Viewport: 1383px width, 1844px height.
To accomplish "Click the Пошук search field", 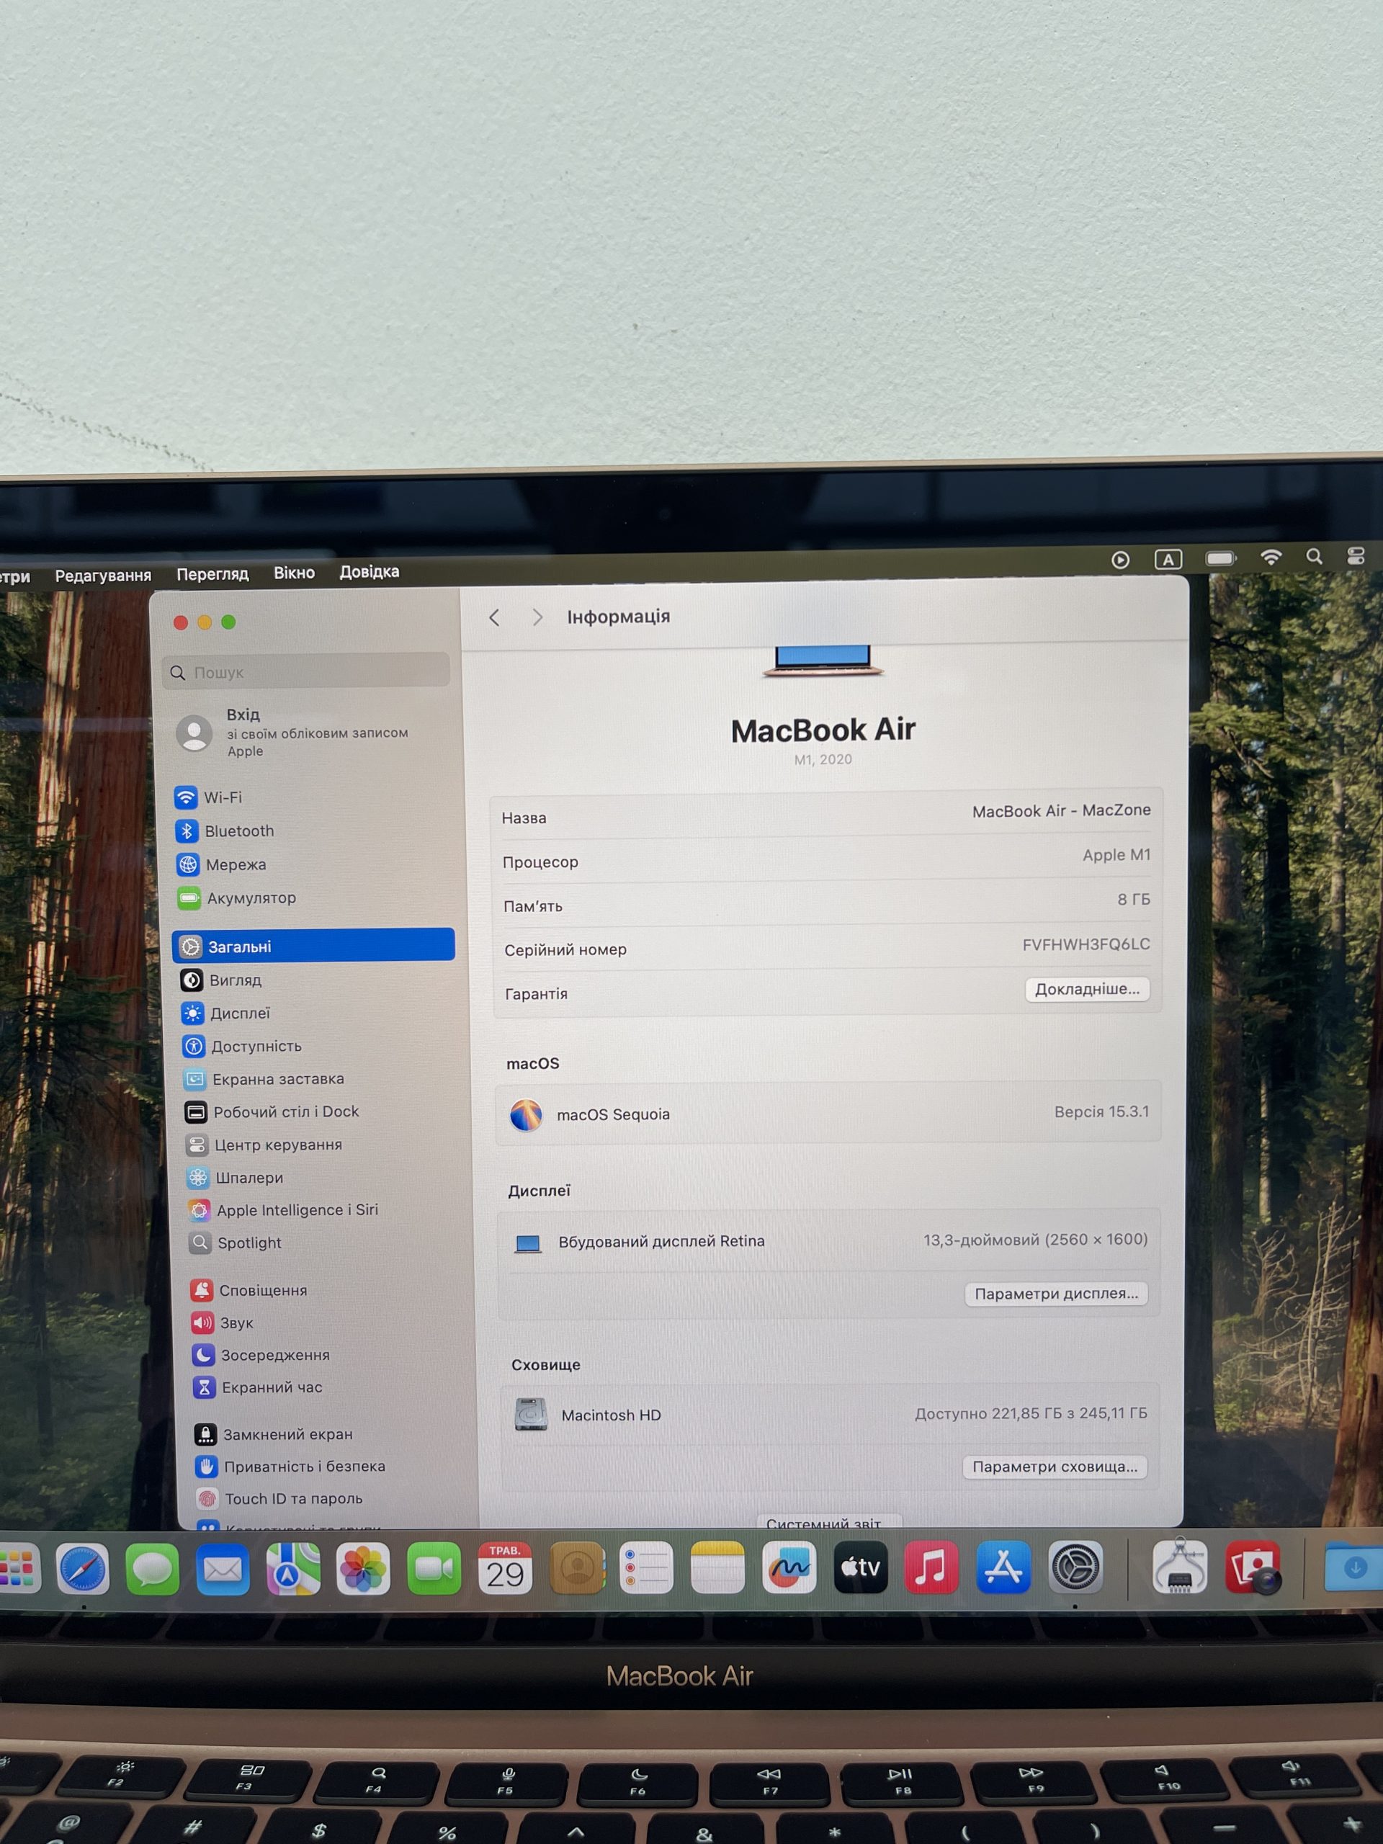I will click(306, 671).
